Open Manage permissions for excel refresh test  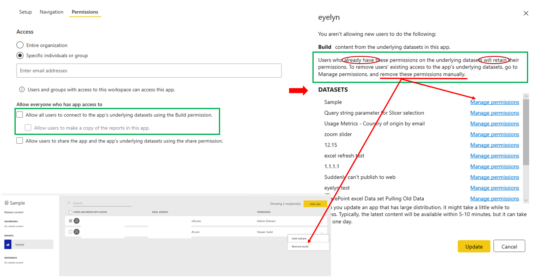[495, 156]
